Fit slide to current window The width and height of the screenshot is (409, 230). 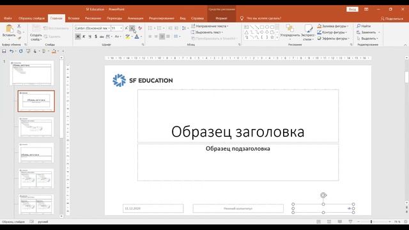pyautogui.click(x=406, y=222)
